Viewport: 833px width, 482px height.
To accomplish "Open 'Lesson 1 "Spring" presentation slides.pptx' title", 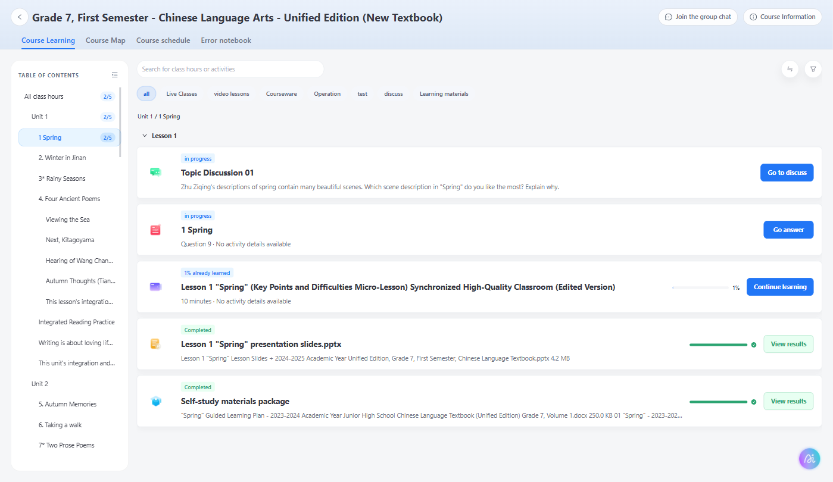I will [261, 344].
